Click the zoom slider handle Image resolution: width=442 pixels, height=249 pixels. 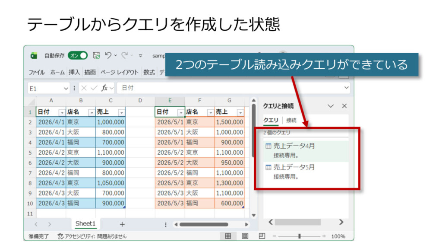pos(300,236)
